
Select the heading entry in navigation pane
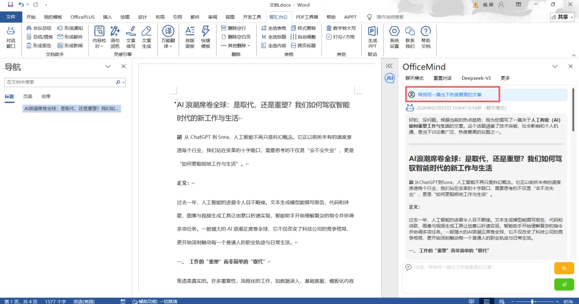click(x=72, y=109)
